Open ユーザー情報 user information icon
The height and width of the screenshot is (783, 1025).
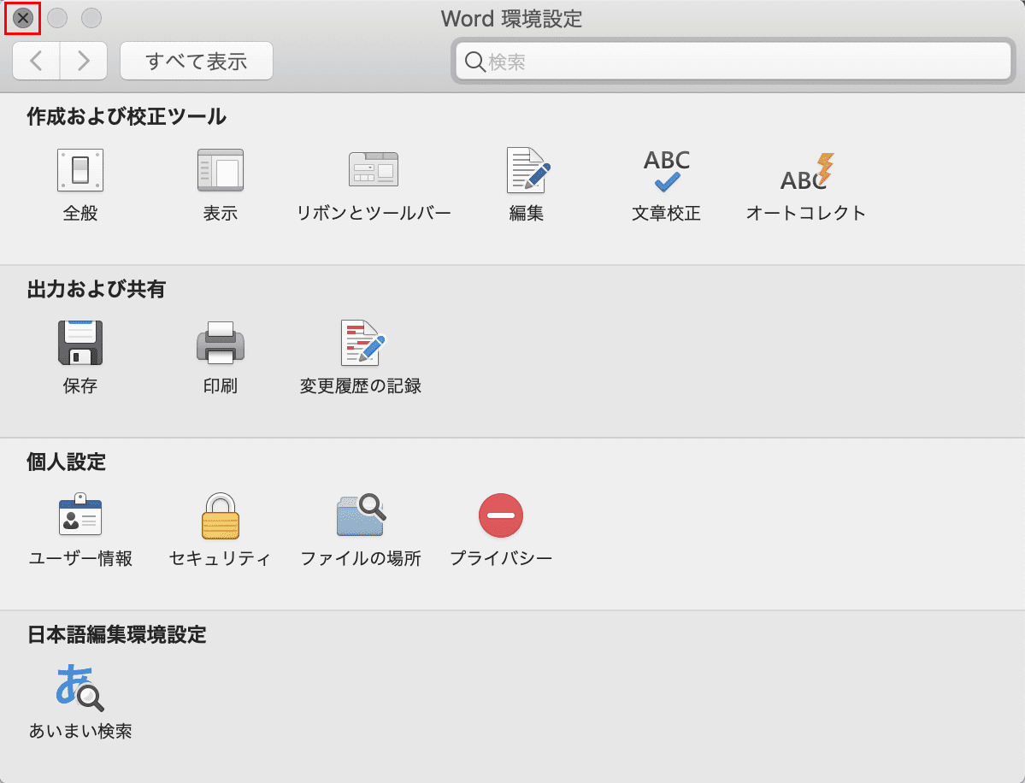(80, 515)
